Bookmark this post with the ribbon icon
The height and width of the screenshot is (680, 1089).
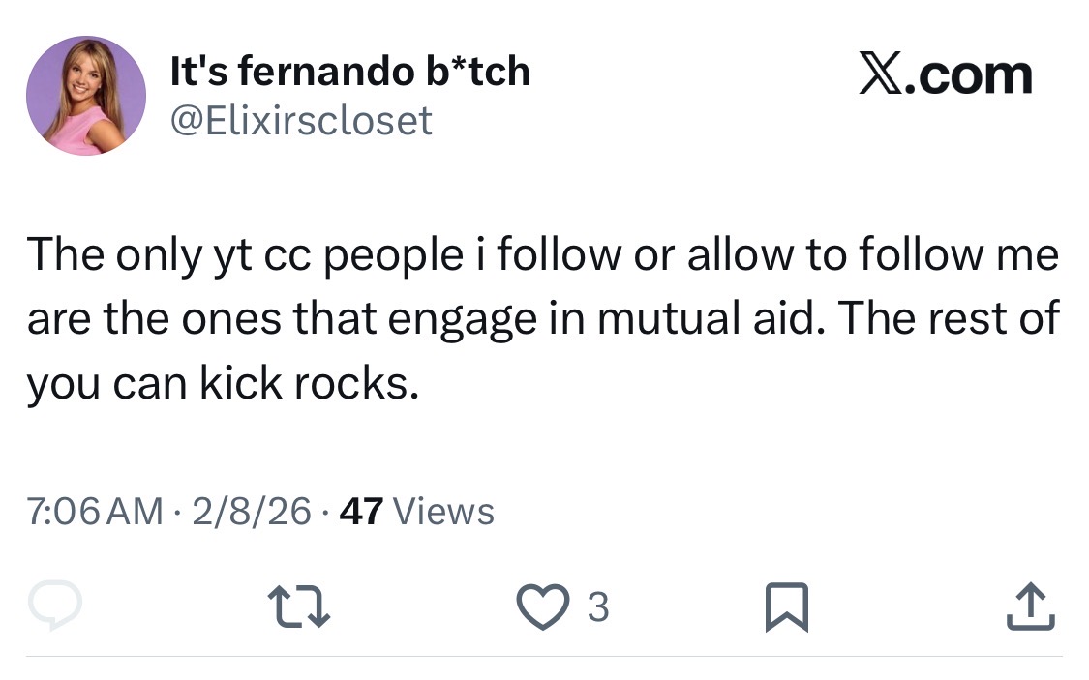tap(786, 607)
